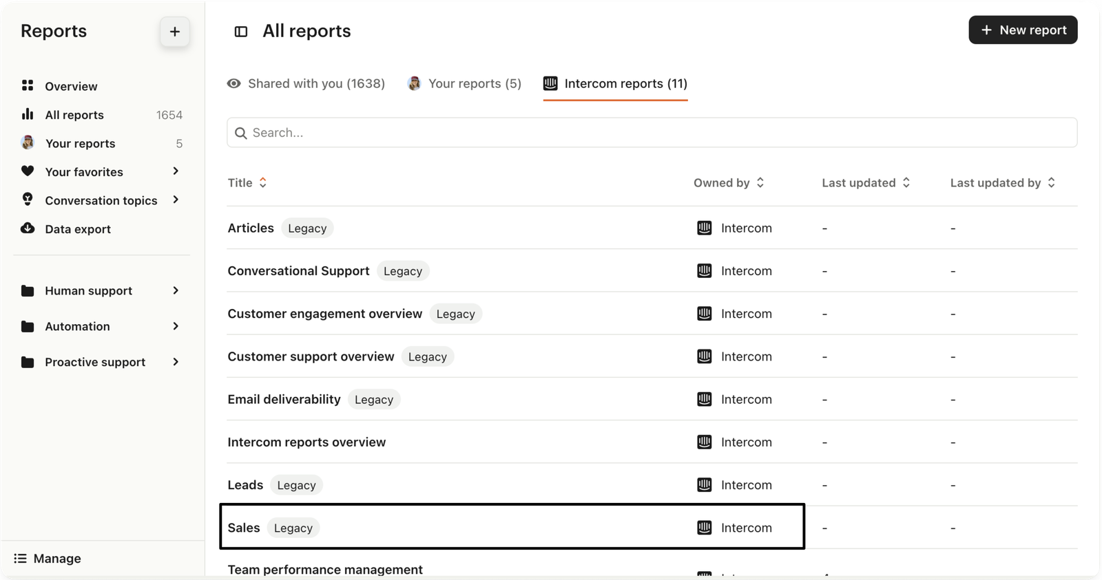
Task: Click the avatar icon beside Your reports in sidebar
Action: (x=28, y=142)
